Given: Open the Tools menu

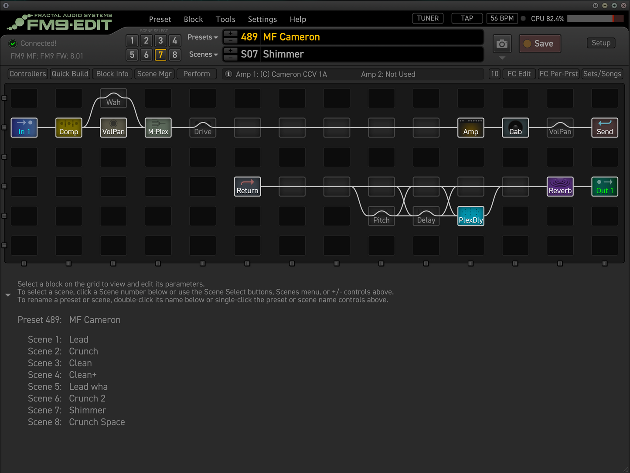Looking at the screenshot, I should [225, 19].
